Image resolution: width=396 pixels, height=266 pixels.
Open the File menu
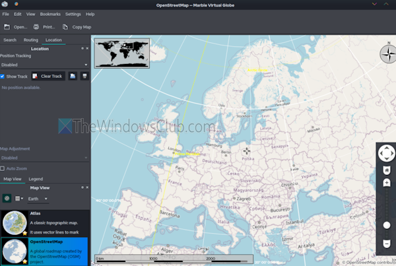tap(5, 14)
